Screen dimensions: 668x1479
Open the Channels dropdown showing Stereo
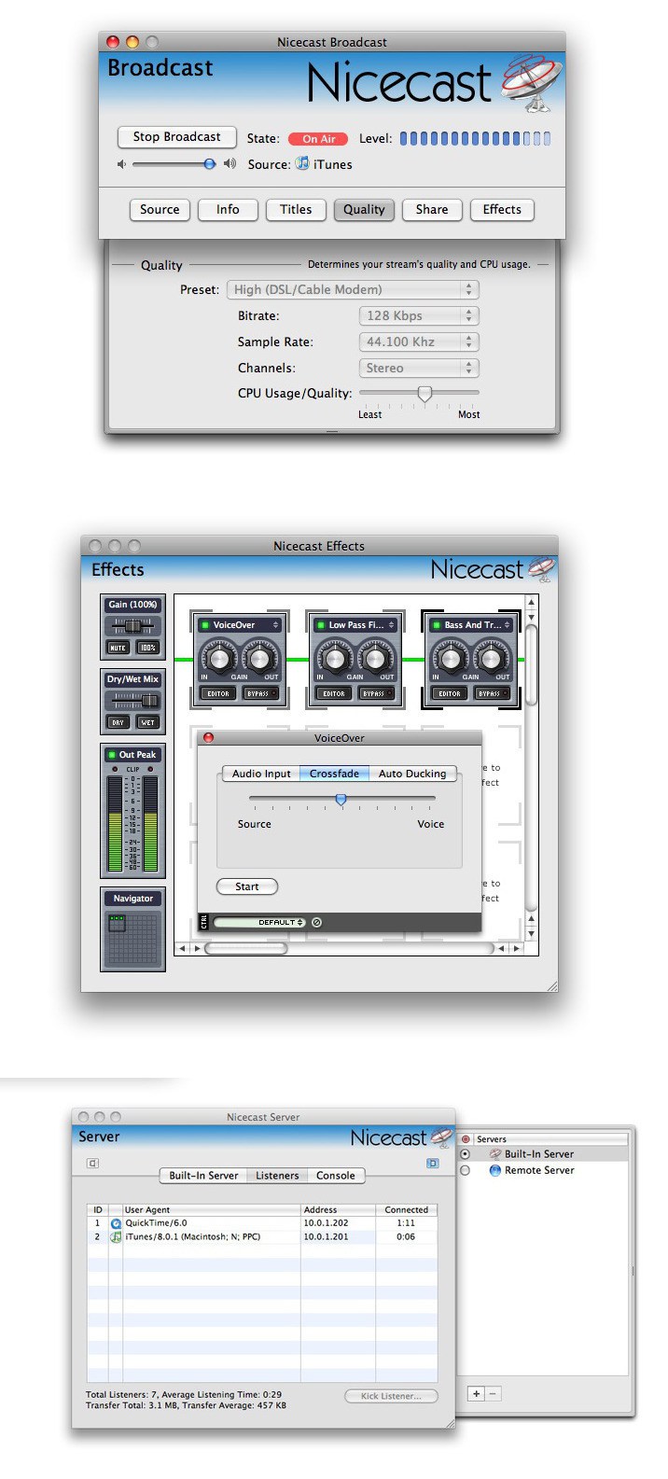tap(419, 368)
